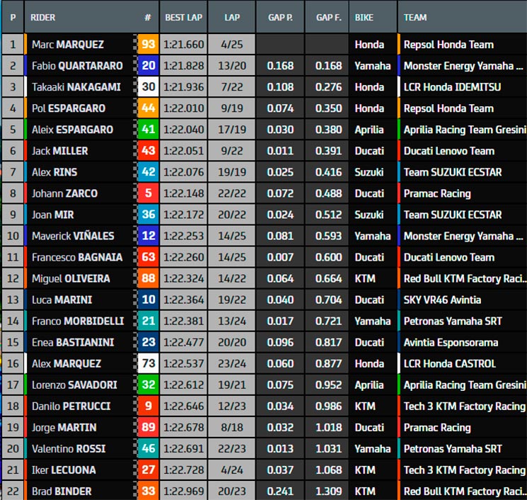527x500 pixels.
Task: Select rider Brad BINDER
Action: [62, 492]
